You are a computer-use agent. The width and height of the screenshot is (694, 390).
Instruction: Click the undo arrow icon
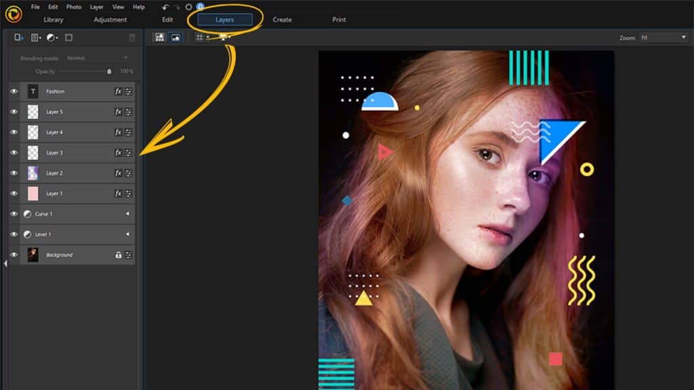pyautogui.click(x=165, y=7)
